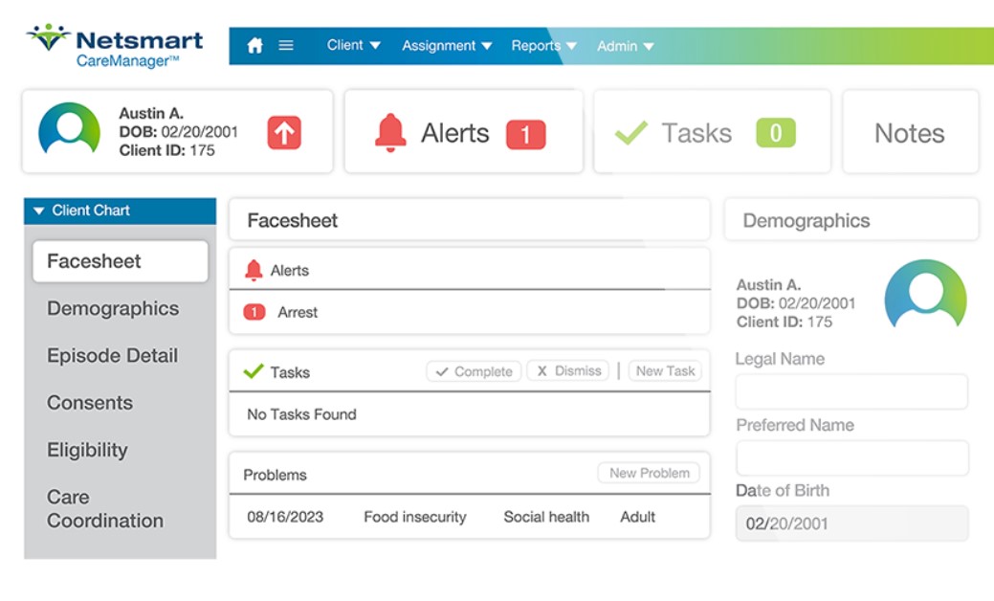Click the avatar icon in the Demographics panel
The image size is (994, 601).
(925, 296)
